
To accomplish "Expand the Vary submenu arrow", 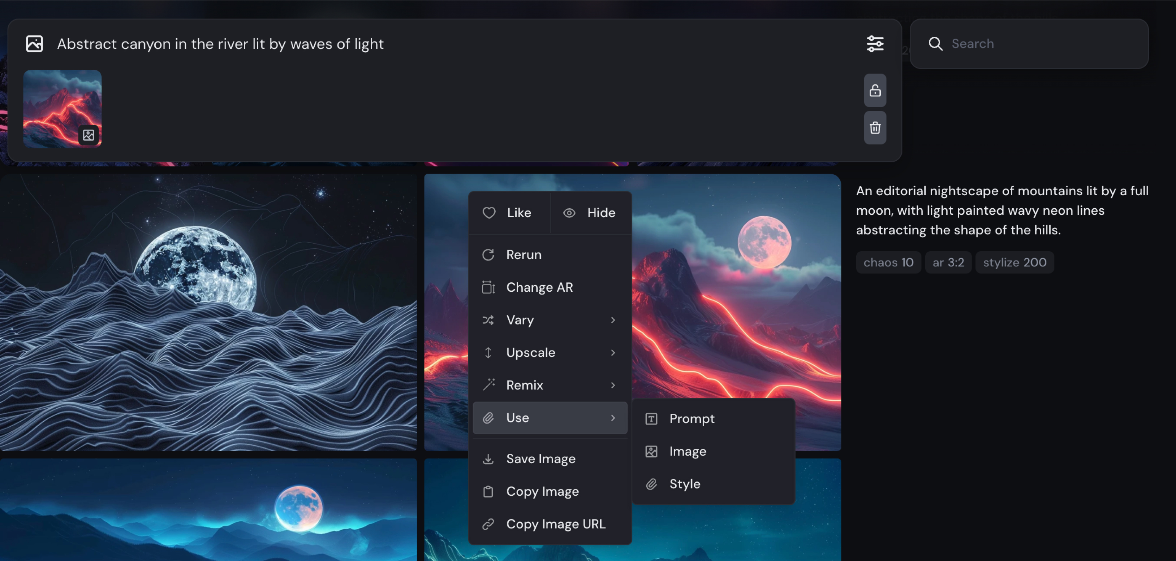I will (613, 320).
